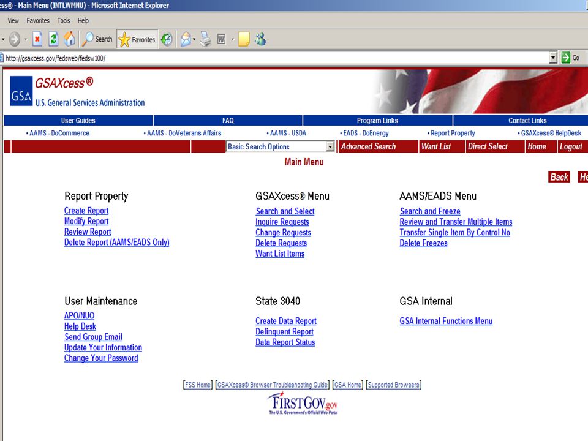Screen dimensions: 588x441
Task: Click Supported Browsers footer link
Action: pyautogui.click(x=393, y=385)
